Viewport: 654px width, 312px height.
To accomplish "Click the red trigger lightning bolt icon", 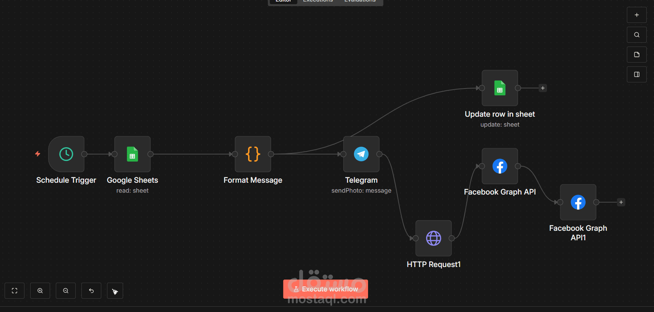I will pyautogui.click(x=37, y=154).
